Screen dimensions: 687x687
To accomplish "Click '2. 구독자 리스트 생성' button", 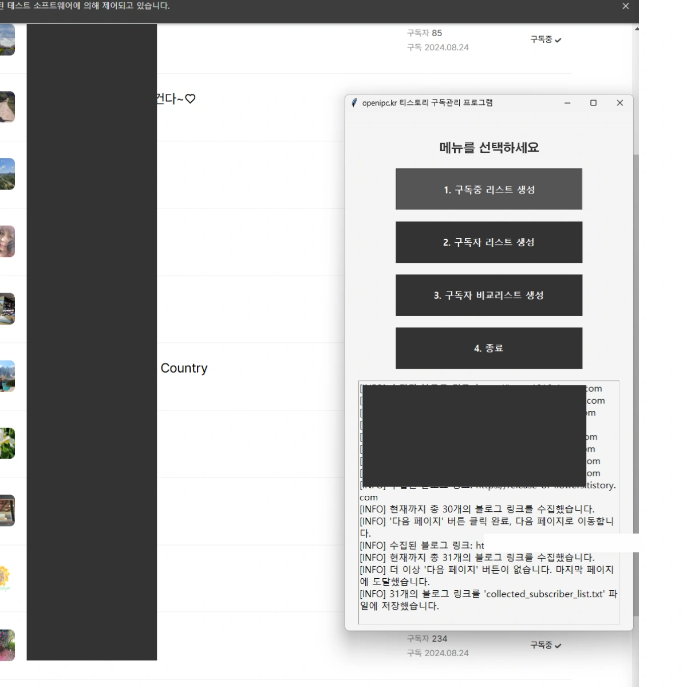I will [489, 242].
